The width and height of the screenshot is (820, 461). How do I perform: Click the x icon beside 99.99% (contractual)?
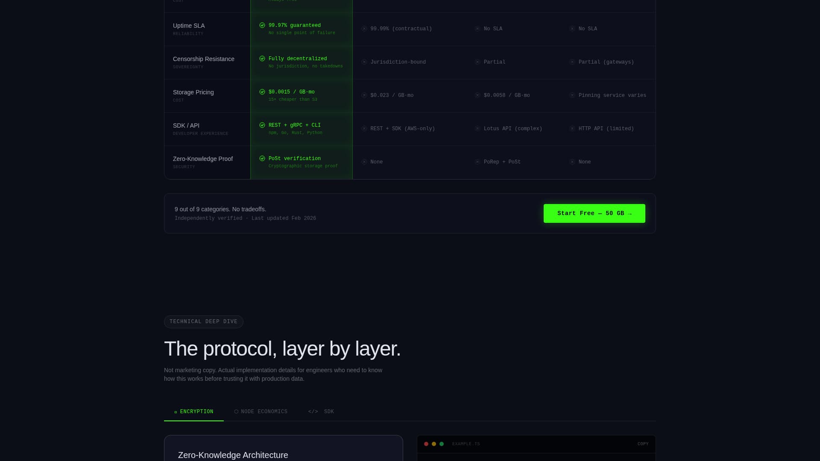point(364,29)
